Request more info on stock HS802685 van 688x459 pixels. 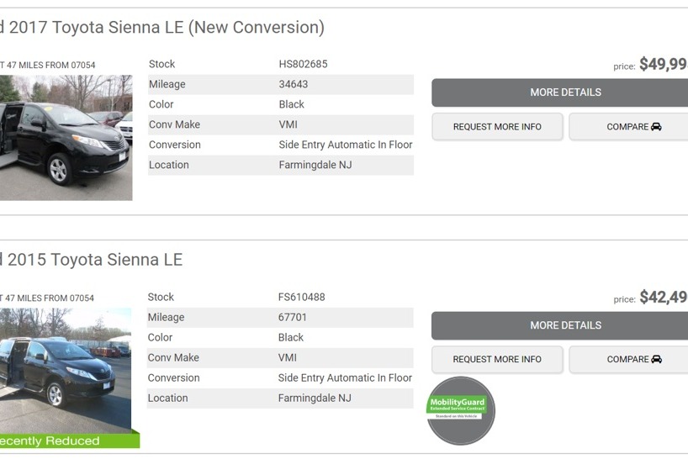pos(497,127)
